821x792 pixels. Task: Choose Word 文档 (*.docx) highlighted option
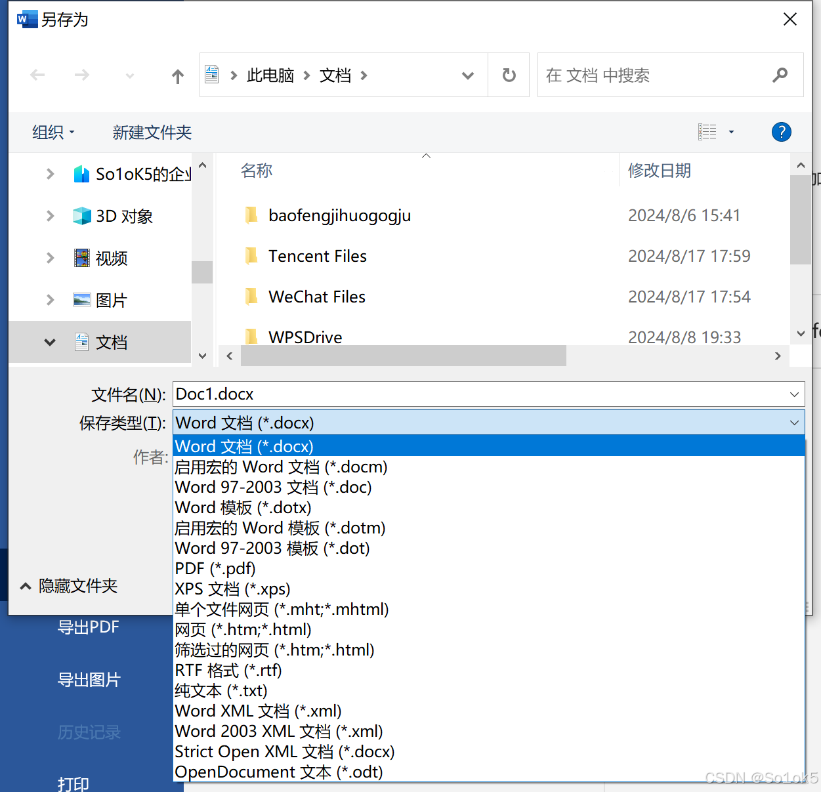(x=488, y=446)
